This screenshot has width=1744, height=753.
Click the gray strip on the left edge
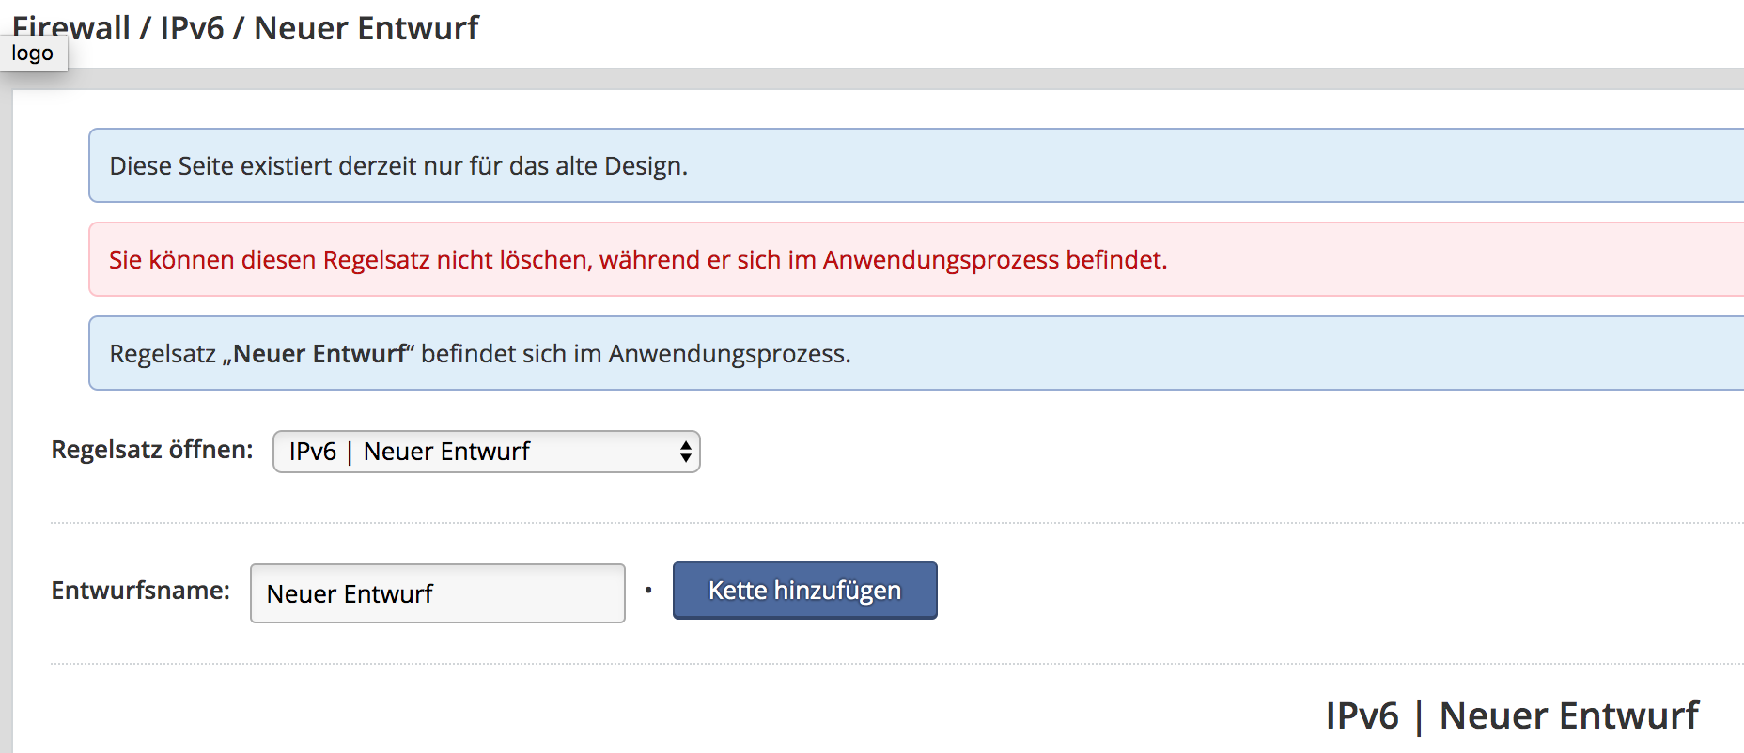pyautogui.click(x=6, y=423)
